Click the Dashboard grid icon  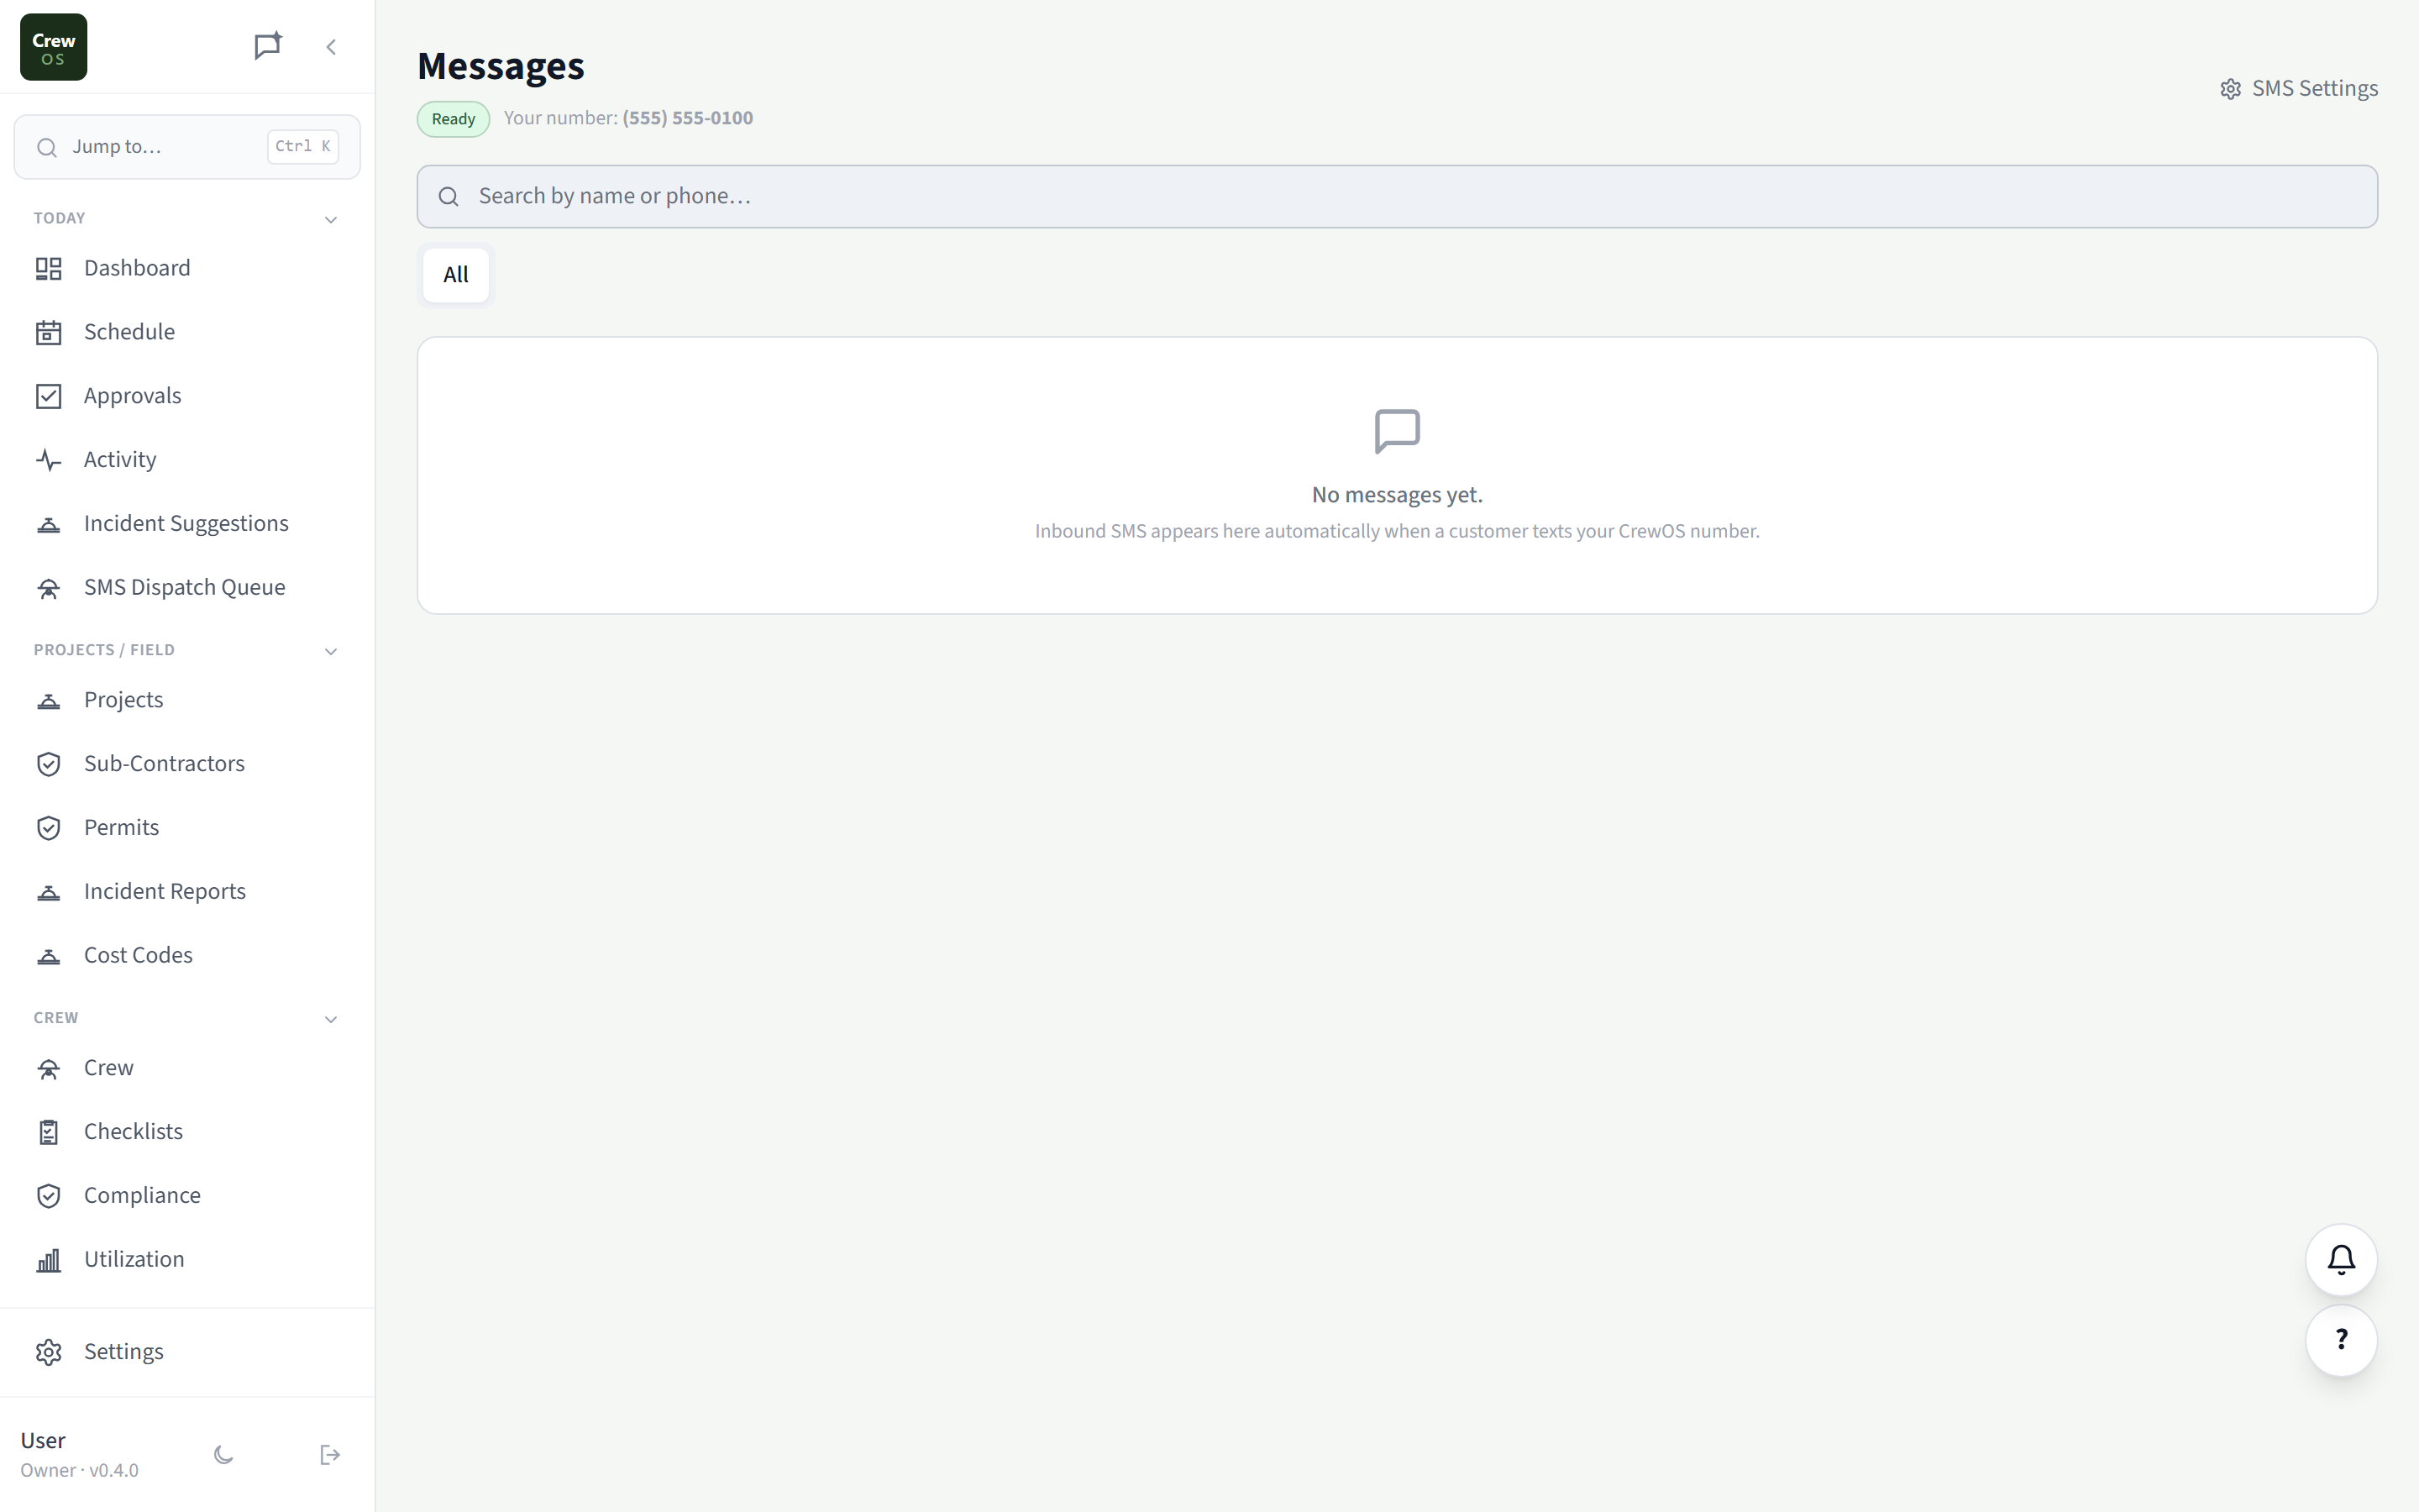pos(49,268)
